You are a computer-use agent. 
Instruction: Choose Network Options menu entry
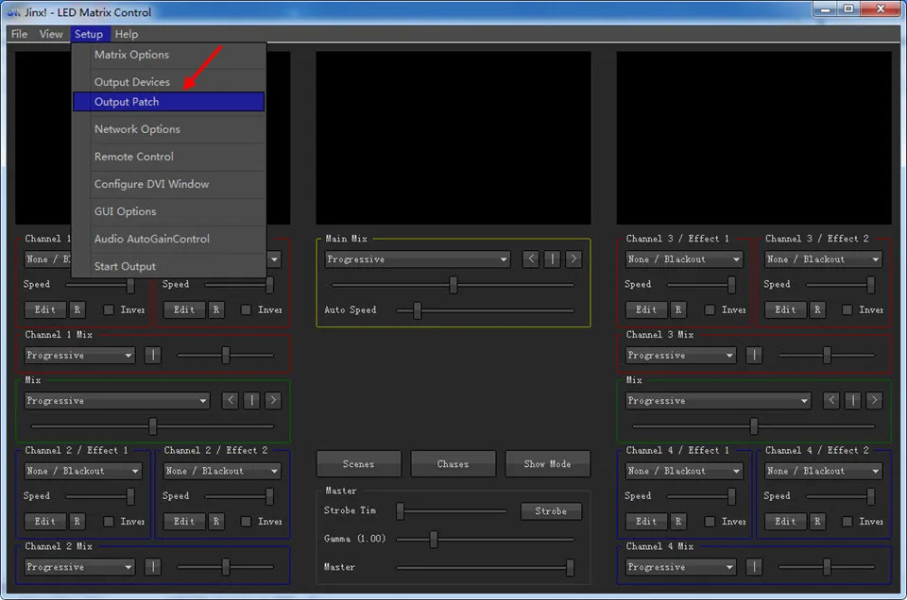pyautogui.click(x=169, y=129)
